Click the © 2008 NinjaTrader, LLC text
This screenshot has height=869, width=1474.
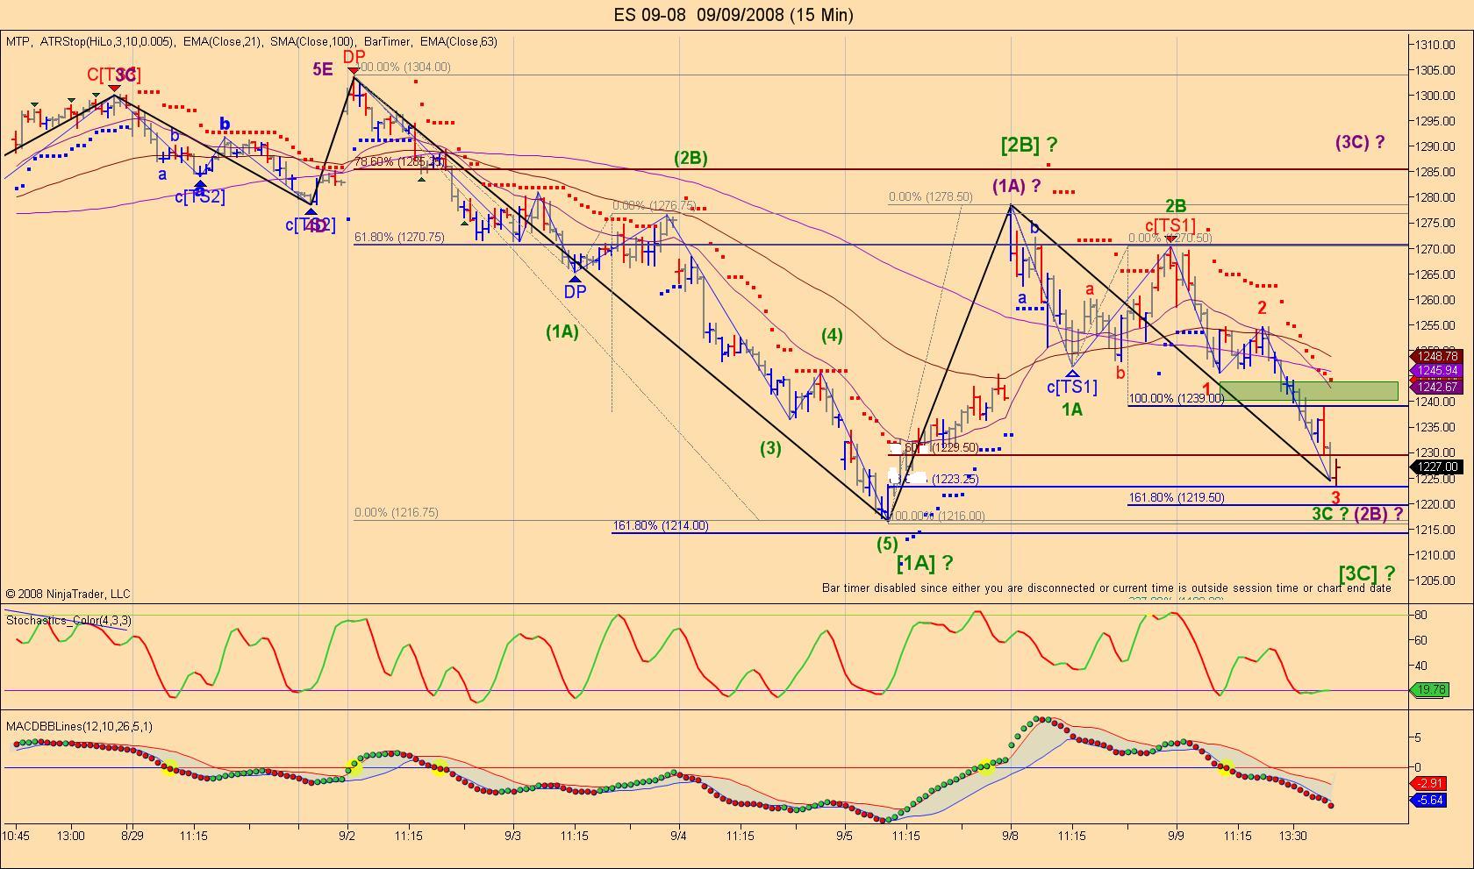[68, 594]
